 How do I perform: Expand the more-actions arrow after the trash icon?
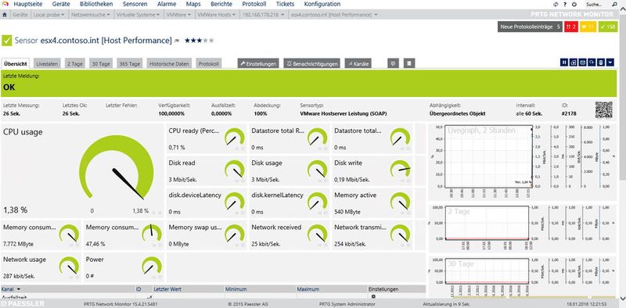point(610,63)
